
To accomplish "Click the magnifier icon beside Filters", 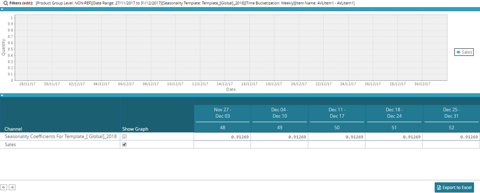I will click(5, 3).
